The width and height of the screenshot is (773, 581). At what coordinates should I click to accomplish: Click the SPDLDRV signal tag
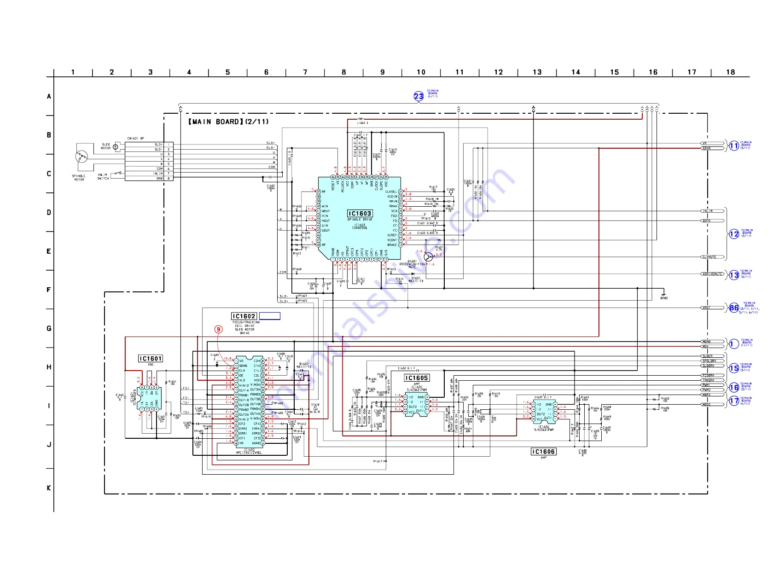click(x=712, y=361)
